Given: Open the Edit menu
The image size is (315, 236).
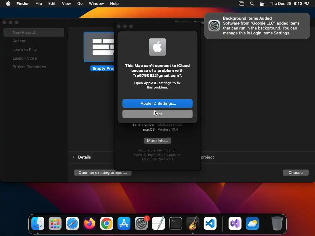Looking at the screenshot, I should coord(52,4).
